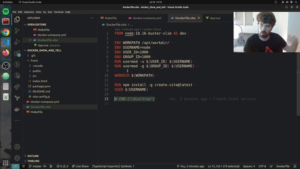
Task: Launch Google Chrome from the dock
Action: click(6, 32)
